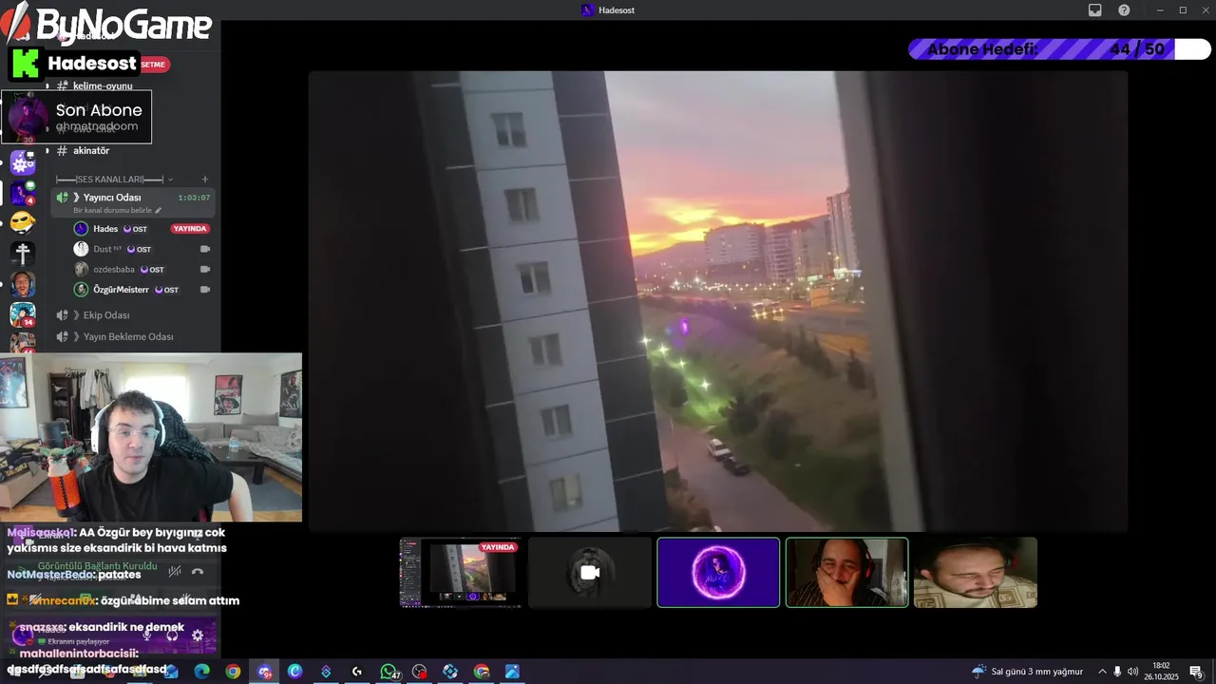Image resolution: width=1216 pixels, height=684 pixels.
Task: Toggle the microphone in the Discord user panel
Action: (x=146, y=635)
